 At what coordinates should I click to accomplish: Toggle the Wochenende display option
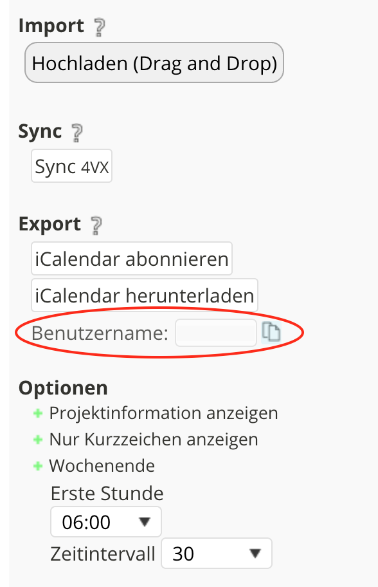[x=102, y=465]
